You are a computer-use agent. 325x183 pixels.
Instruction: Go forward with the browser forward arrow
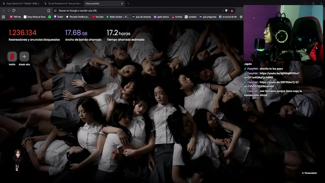click(x=9, y=11)
